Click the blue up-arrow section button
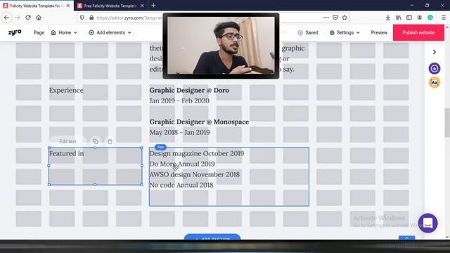Viewport: 450px width, 253px height. (406, 238)
